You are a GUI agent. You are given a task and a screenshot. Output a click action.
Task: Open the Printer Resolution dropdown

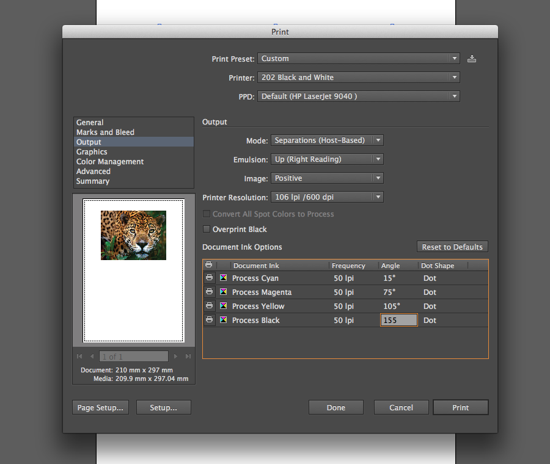327,197
